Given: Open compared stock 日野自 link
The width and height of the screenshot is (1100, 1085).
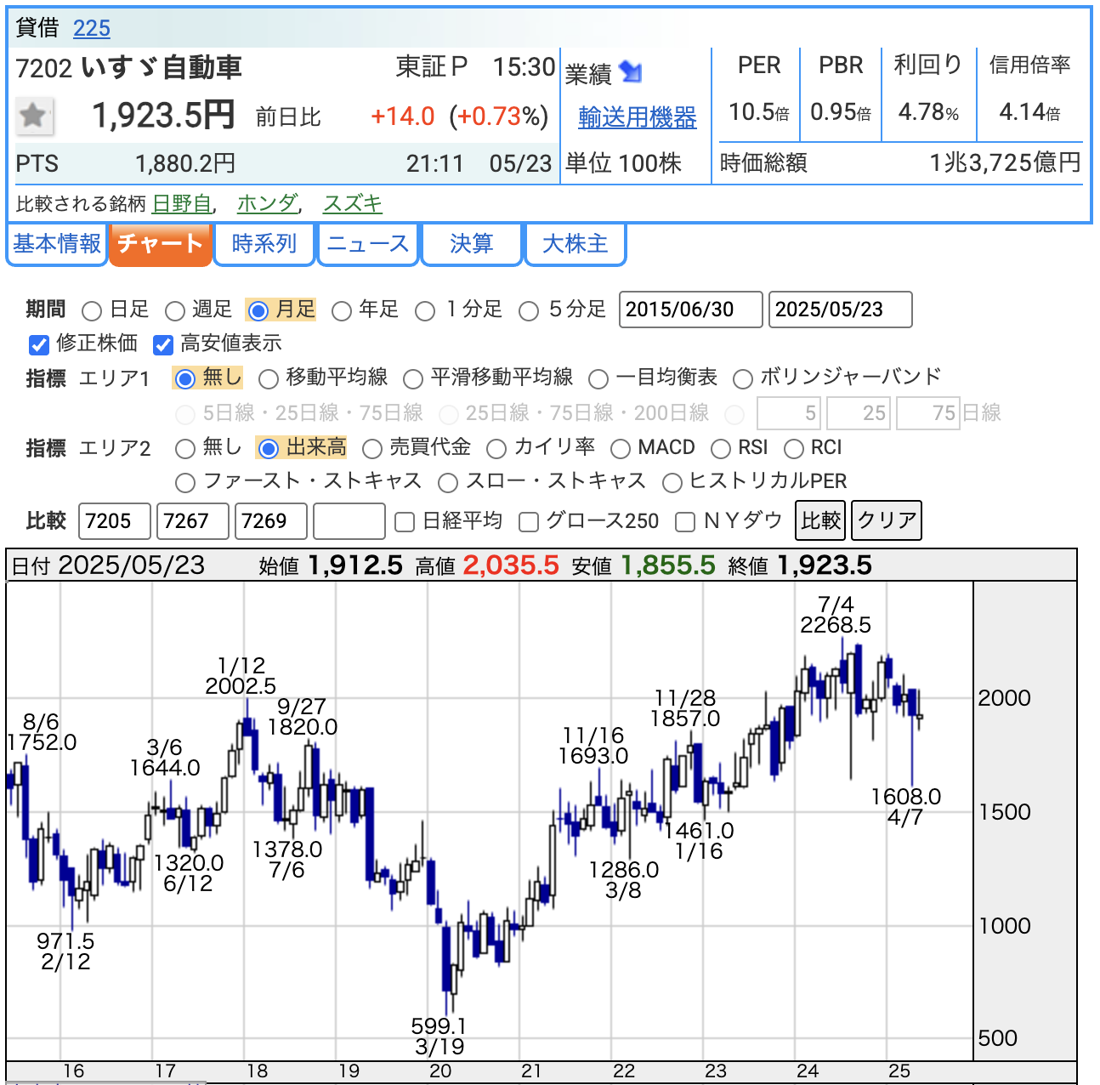Looking at the screenshot, I should point(181,204).
